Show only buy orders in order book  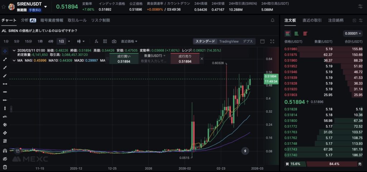[296, 33]
